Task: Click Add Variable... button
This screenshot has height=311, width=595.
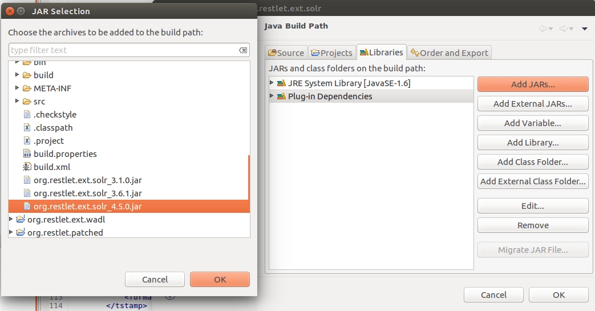Action: 533,123
